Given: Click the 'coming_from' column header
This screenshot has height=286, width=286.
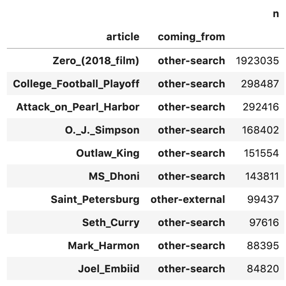Looking at the screenshot, I should (191, 37).
